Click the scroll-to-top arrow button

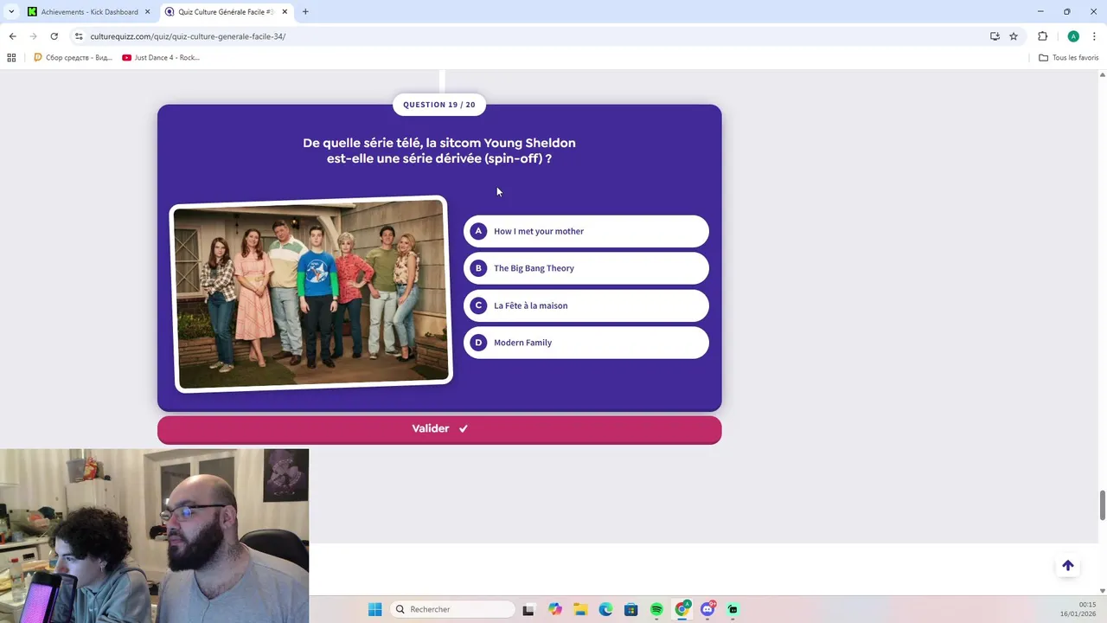pyautogui.click(x=1068, y=566)
